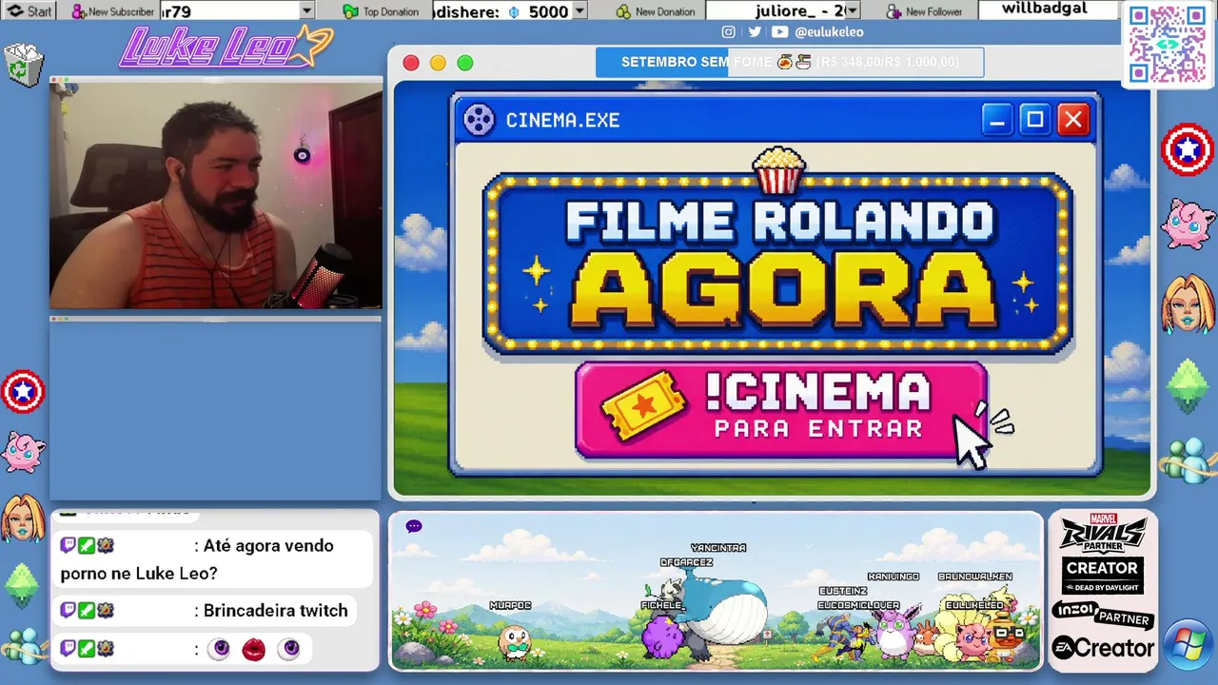
Task: Click the FILME ROLANDO AGORA marquee banner
Action: pyautogui.click(x=778, y=264)
